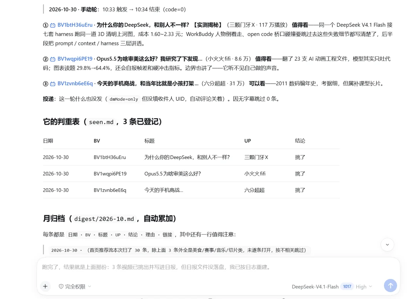Click the scroll-to-bottom chevron button
This screenshot has height=299, width=416.
(387, 245)
